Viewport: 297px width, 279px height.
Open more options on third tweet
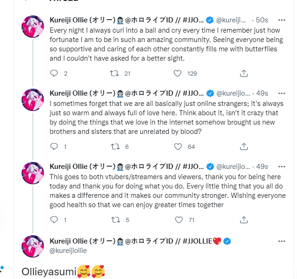[x=282, y=167]
